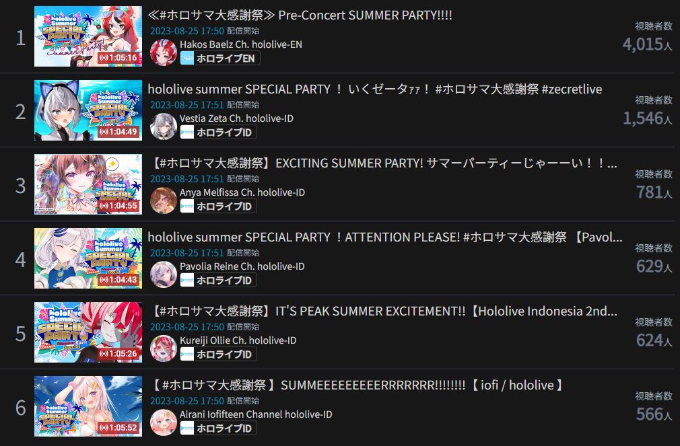Screen dimensions: 680x446
Task: Open ATTENTION PLEASE! stream title link
Action: 385,237
